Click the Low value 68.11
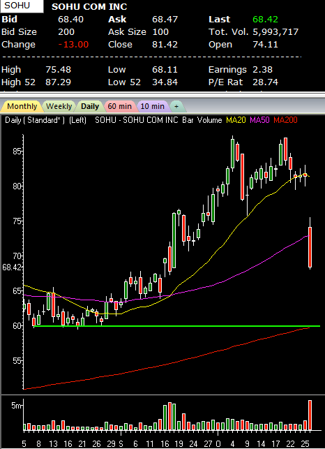Image resolution: width=325 pixels, height=449 pixels. coord(165,70)
